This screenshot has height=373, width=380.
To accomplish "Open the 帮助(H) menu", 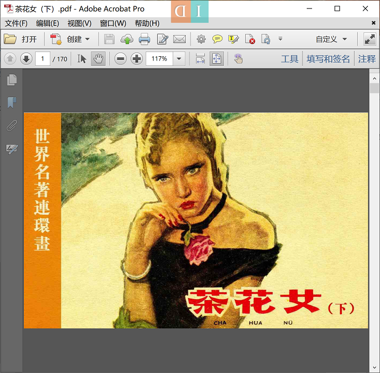I will [147, 23].
